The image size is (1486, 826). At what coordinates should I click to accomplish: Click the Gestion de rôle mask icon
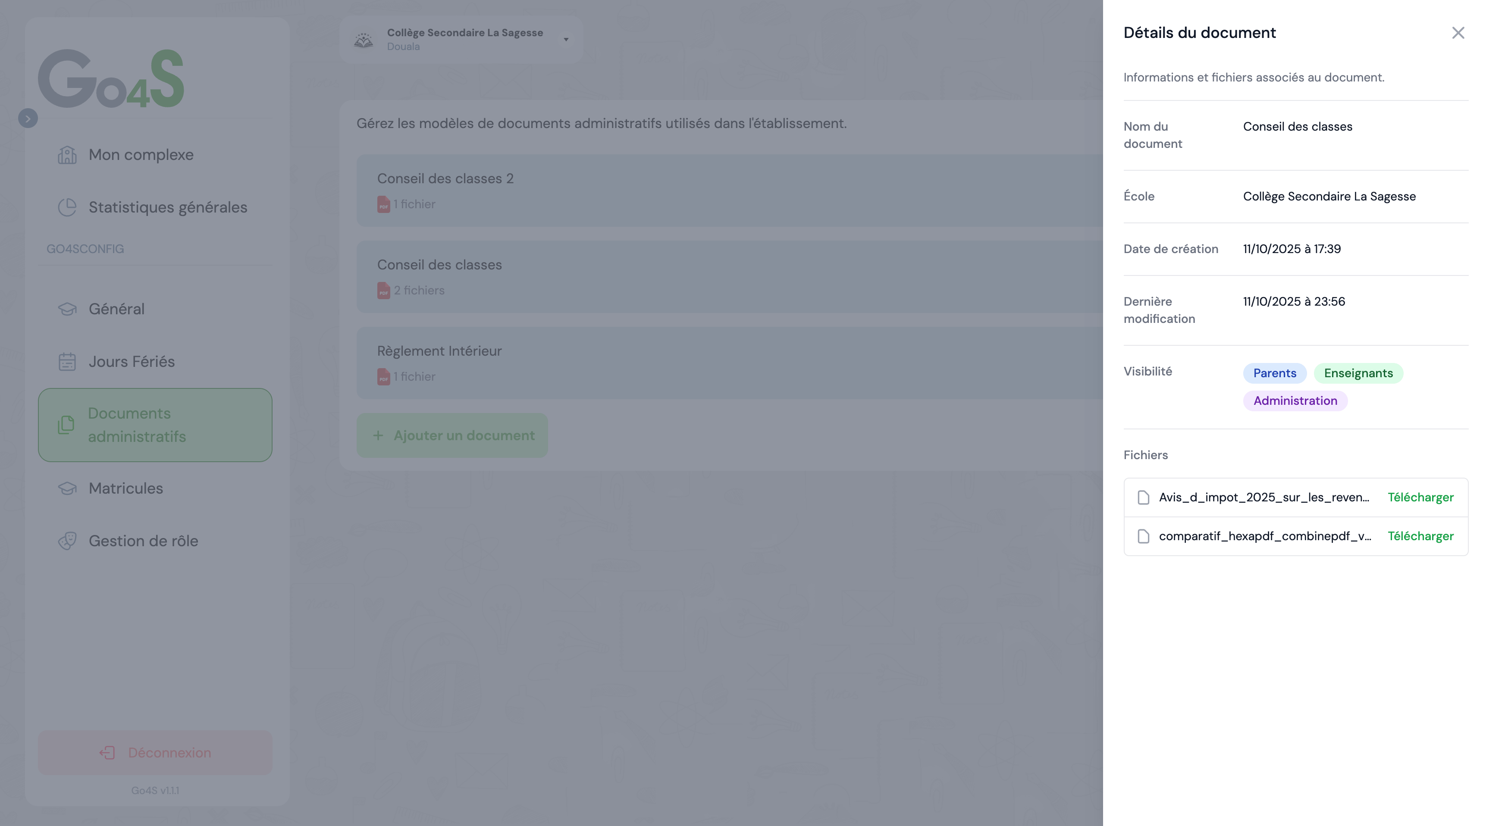coord(67,541)
